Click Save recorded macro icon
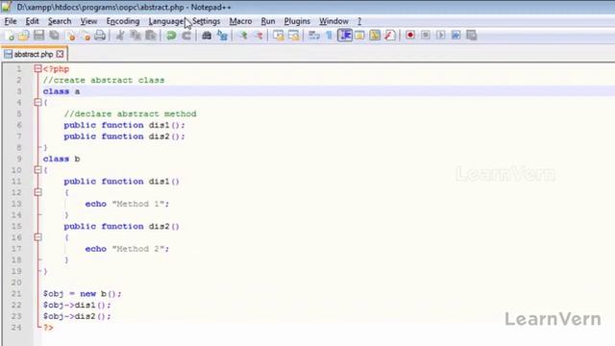615x346 pixels. pos(472,36)
